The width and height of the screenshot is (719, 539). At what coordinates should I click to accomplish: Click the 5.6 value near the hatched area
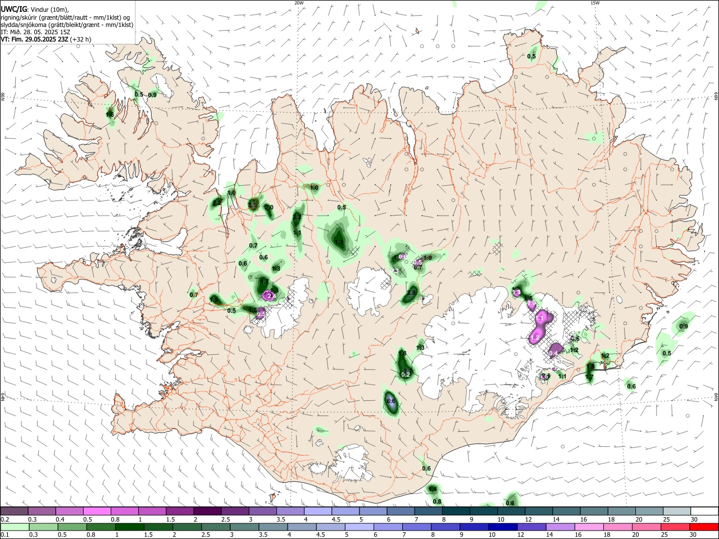(x=575, y=339)
